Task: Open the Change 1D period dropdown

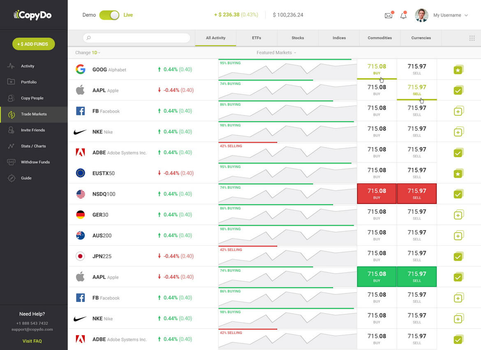Action: point(88,53)
